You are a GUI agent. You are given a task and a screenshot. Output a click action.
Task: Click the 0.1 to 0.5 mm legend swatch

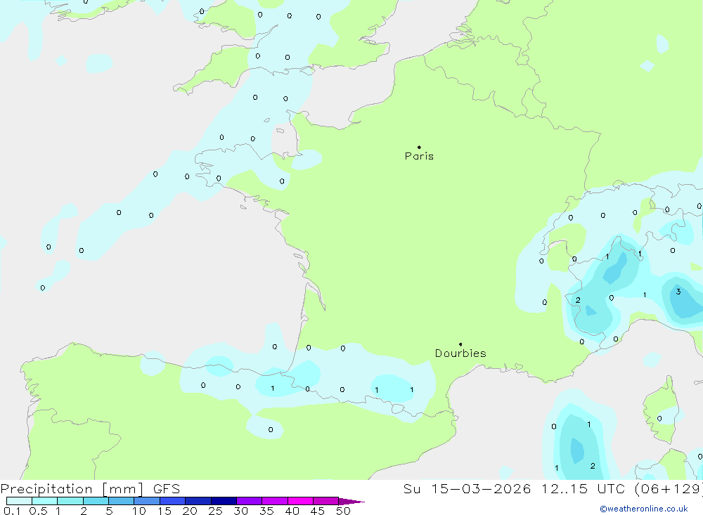(19, 501)
